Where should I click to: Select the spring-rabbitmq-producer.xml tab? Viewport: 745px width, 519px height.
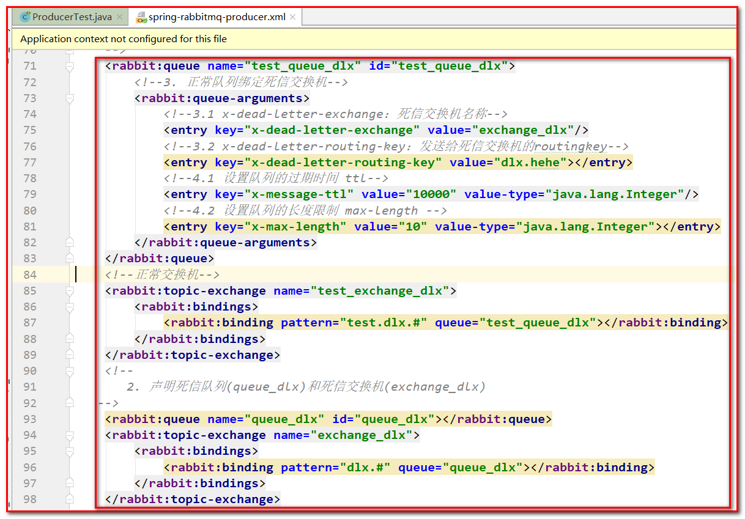pos(217,17)
